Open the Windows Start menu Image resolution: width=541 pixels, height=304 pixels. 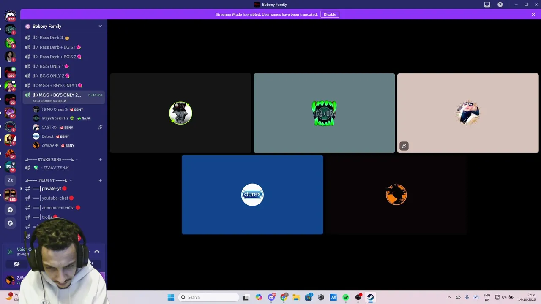coord(171,297)
